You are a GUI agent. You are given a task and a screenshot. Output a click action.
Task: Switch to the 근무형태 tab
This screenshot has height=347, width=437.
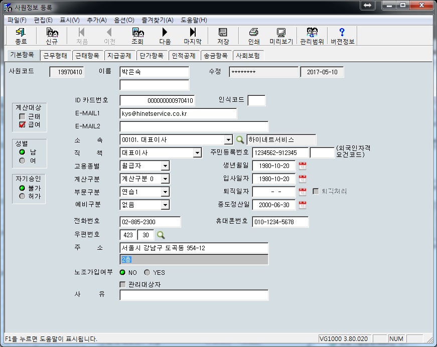tap(55, 55)
